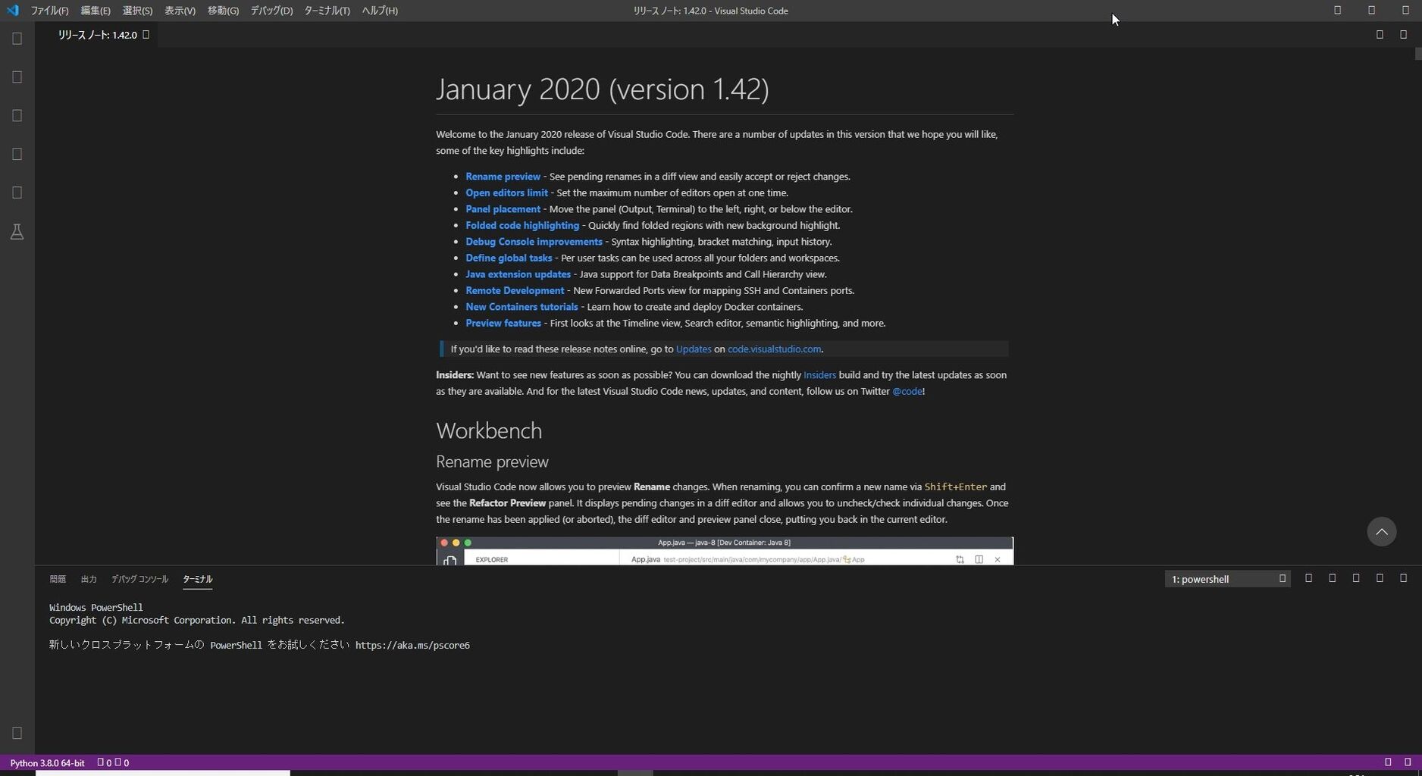Jump to top with the round arrow button

(x=1381, y=531)
